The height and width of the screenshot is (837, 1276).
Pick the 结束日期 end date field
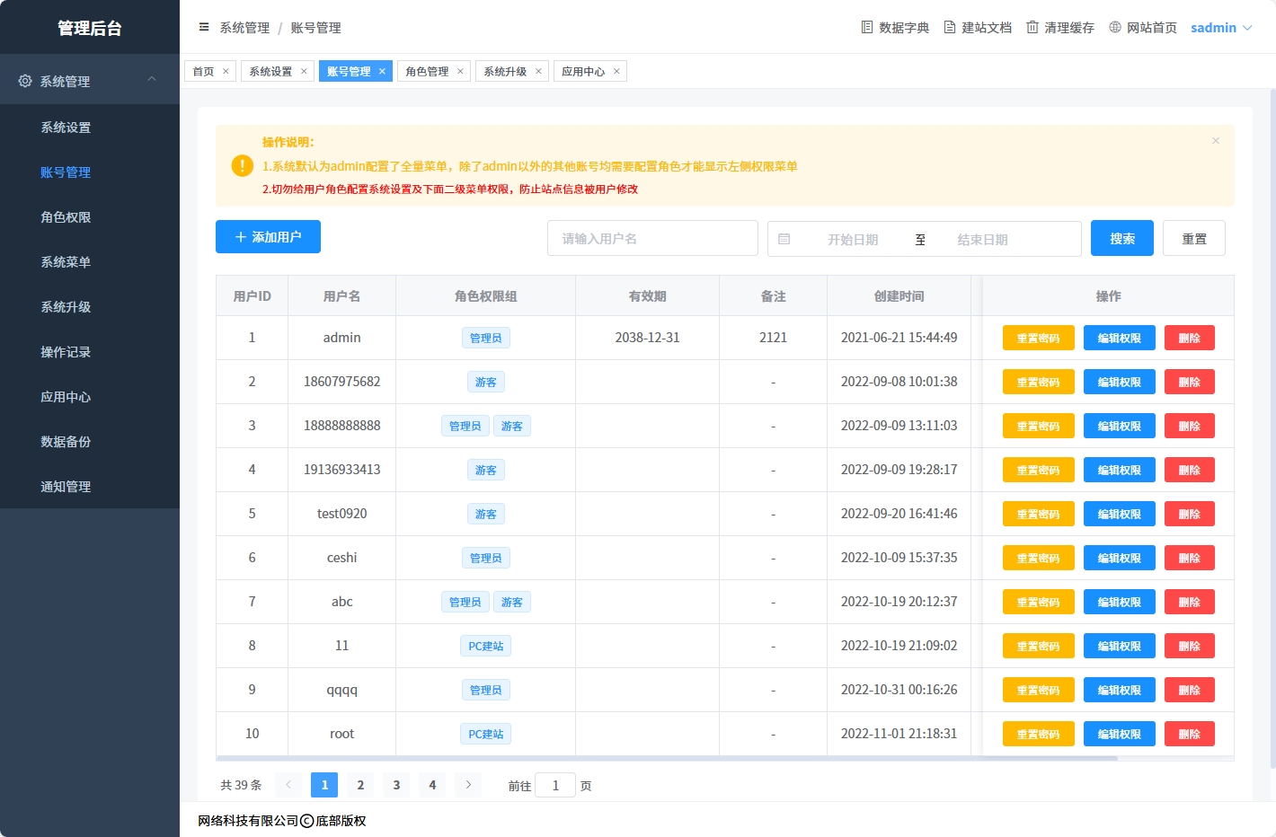point(982,240)
